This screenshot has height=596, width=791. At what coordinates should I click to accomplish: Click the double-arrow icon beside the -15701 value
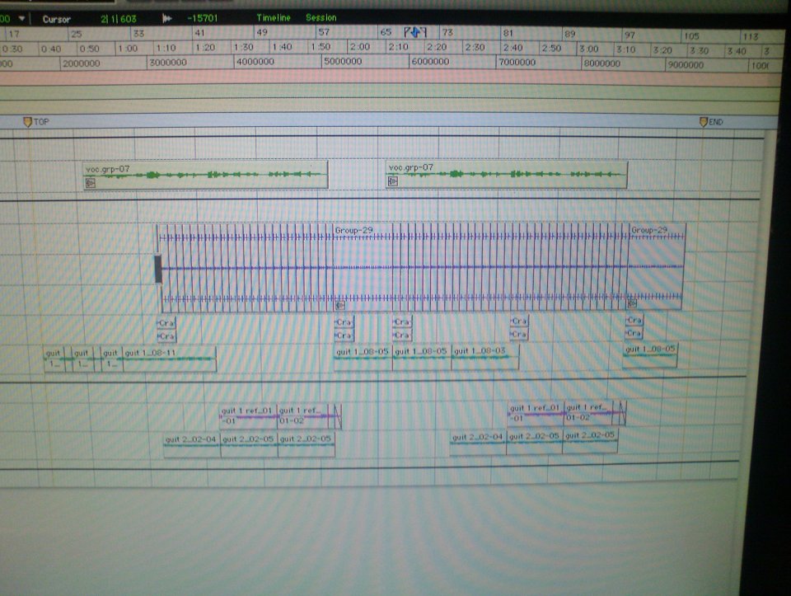pos(168,18)
